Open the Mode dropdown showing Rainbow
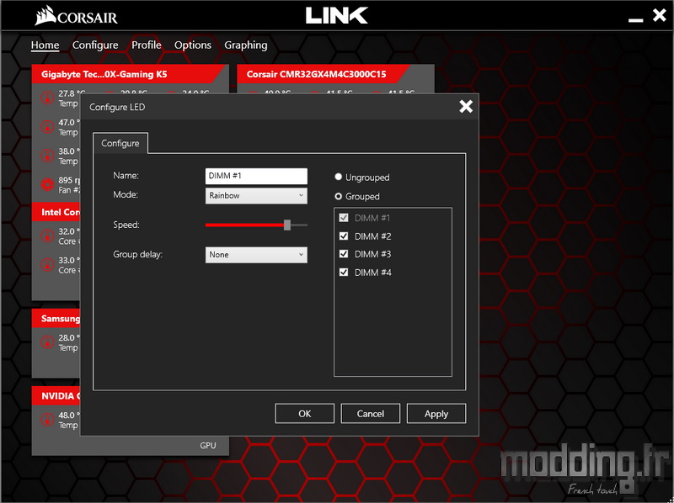The image size is (674, 503). pyautogui.click(x=256, y=196)
